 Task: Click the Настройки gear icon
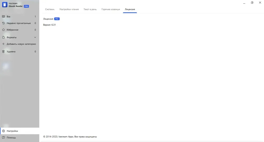pos(3,131)
